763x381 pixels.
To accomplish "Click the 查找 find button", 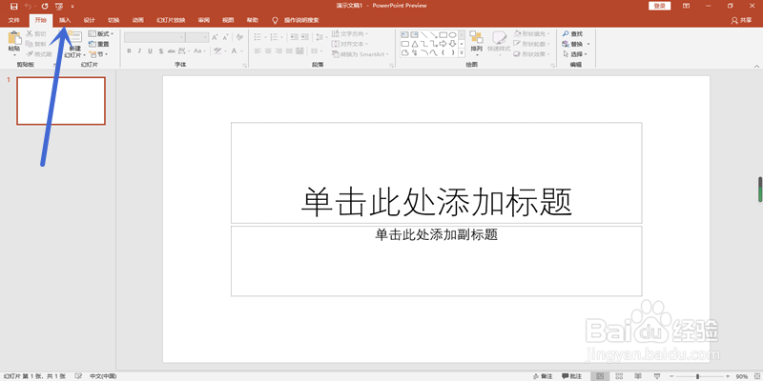I will coord(573,33).
